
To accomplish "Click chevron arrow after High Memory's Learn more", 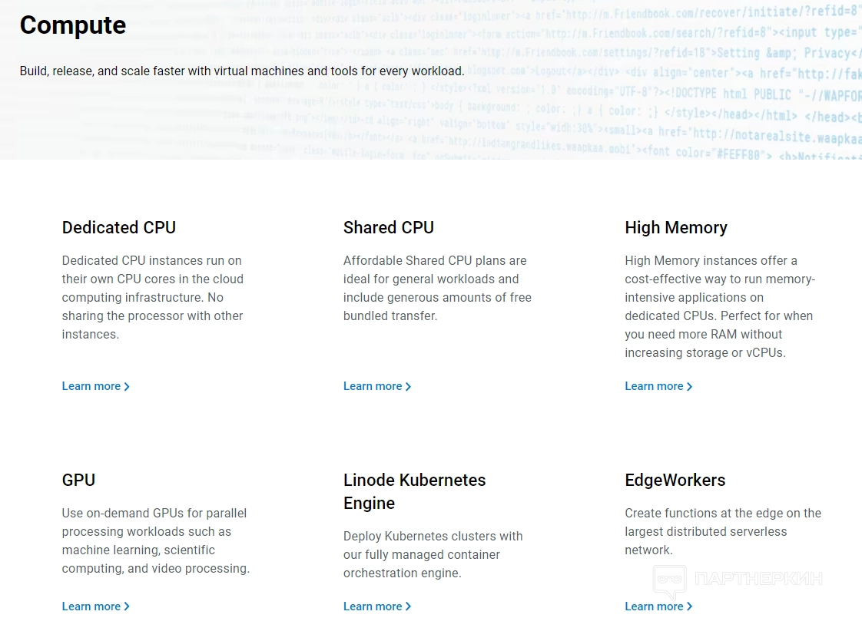I will pyautogui.click(x=689, y=387).
